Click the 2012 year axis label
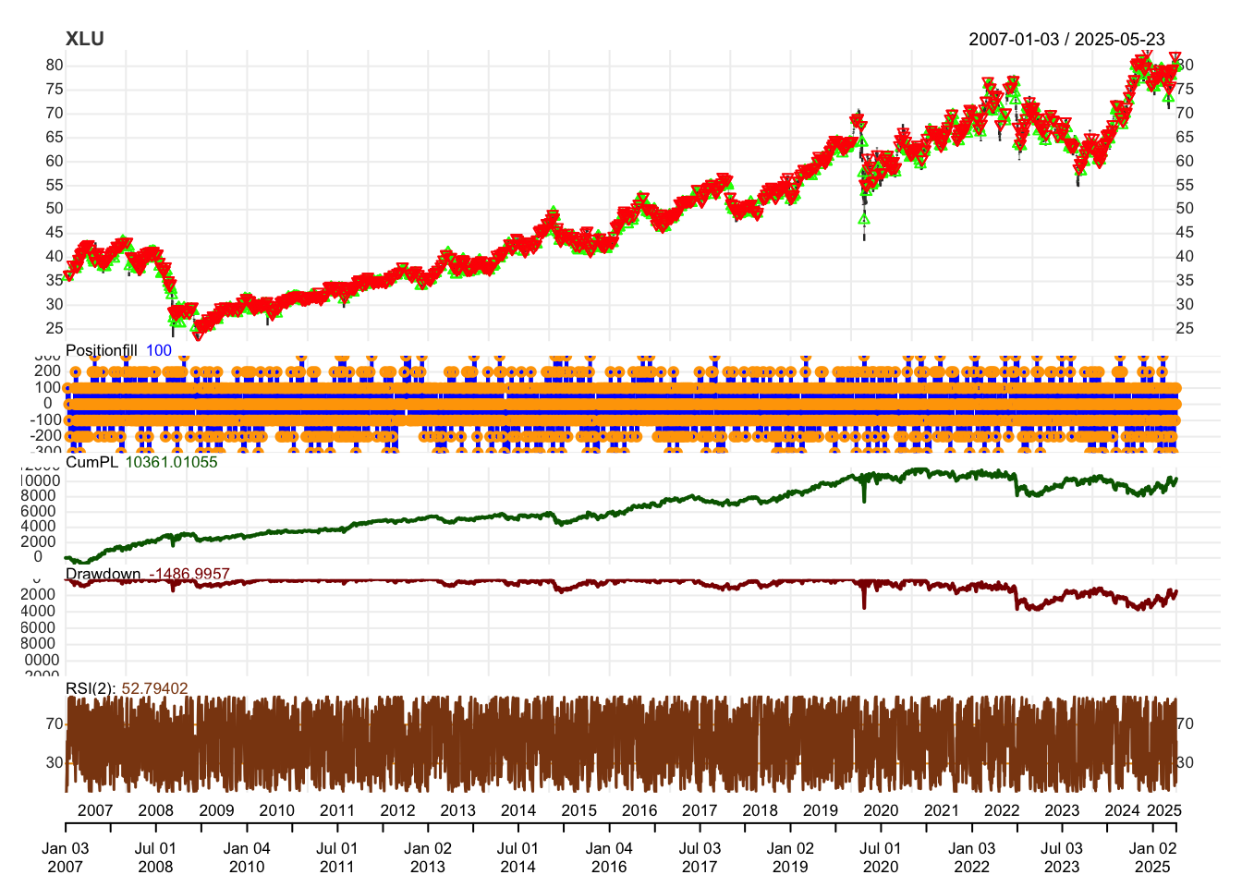The image size is (1242, 887). (x=397, y=810)
